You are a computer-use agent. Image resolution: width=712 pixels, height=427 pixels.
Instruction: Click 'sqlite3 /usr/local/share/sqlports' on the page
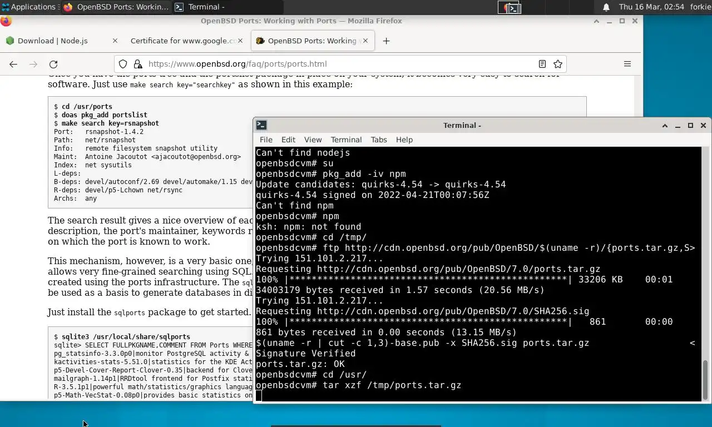click(126, 337)
